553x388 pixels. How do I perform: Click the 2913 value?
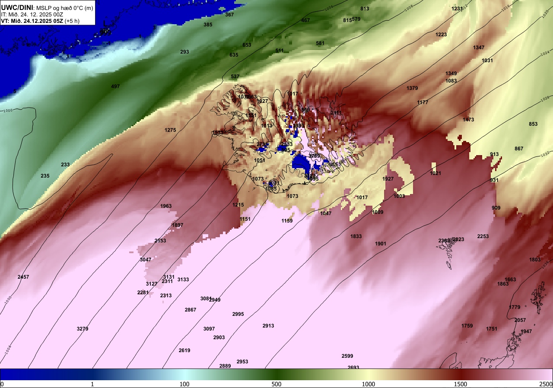click(268, 326)
